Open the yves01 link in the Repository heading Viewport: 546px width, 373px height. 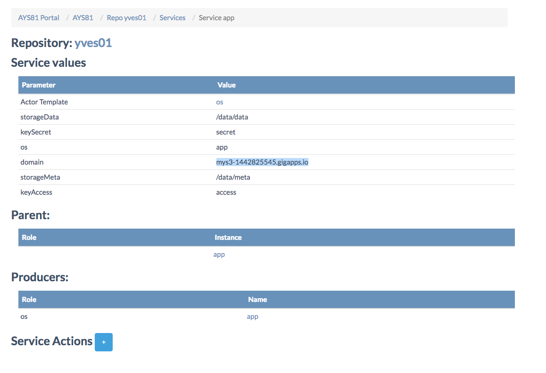[93, 43]
